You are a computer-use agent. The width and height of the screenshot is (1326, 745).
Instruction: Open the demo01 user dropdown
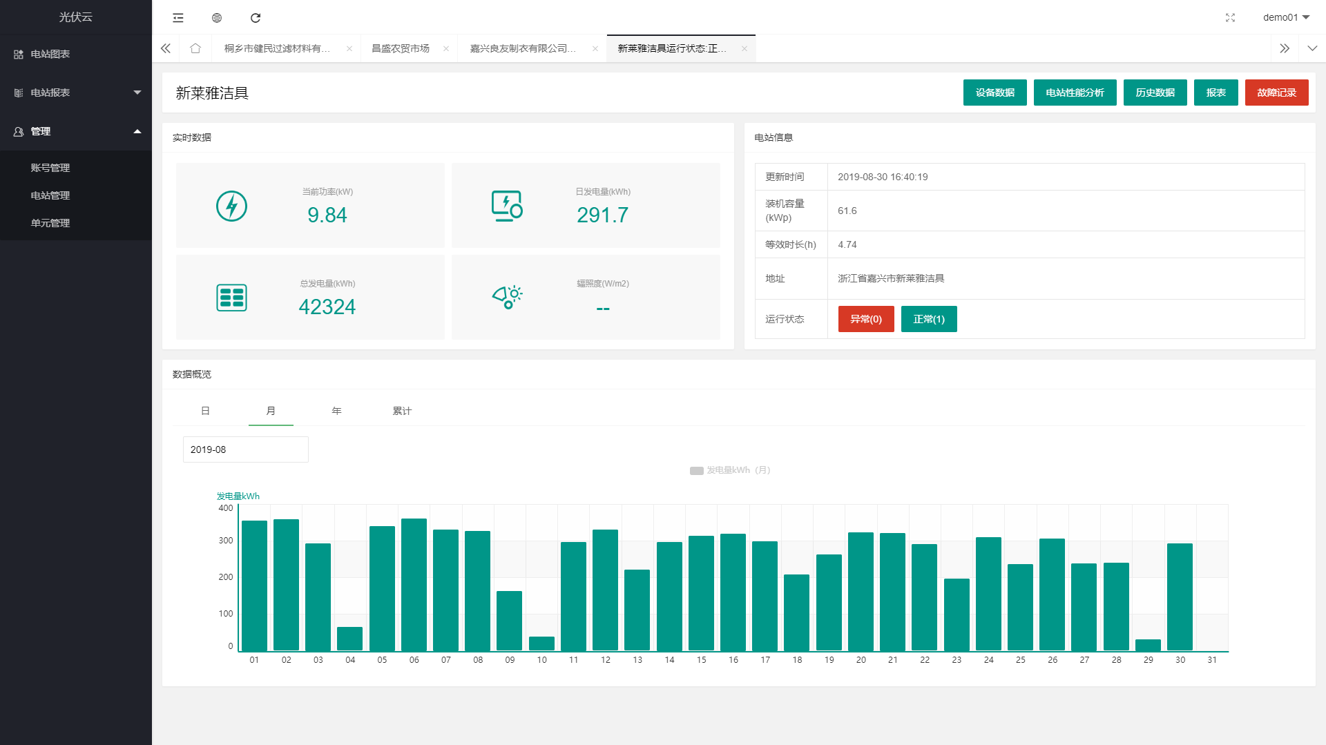[1286, 18]
